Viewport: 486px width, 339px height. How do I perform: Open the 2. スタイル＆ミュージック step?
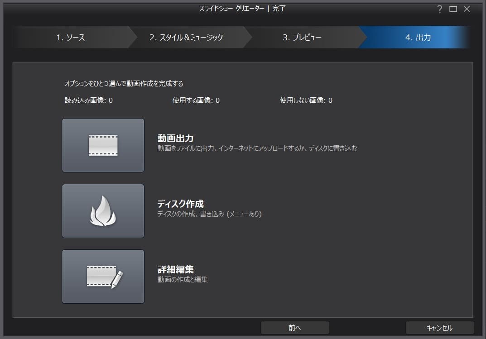pyautogui.click(x=187, y=38)
